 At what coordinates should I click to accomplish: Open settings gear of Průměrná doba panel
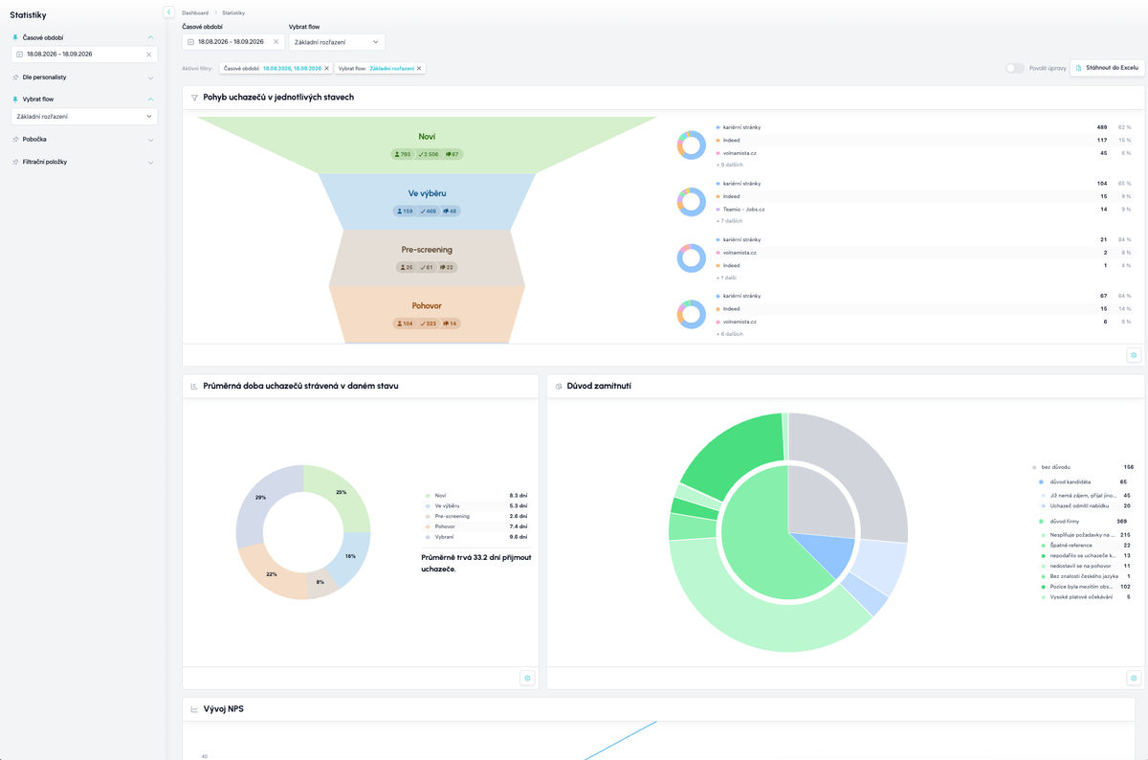(527, 678)
